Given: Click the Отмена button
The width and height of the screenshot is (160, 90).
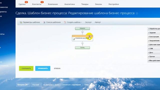Looking at the screenshot, I should tap(57, 68).
